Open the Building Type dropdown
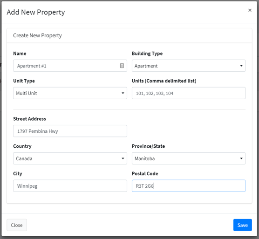 click(189, 66)
